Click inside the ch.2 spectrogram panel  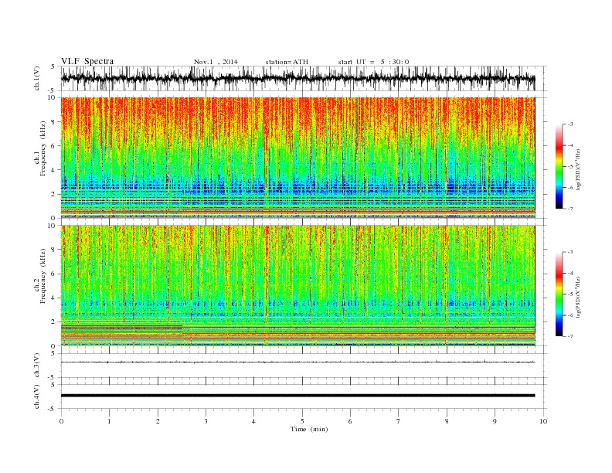(x=297, y=286)
